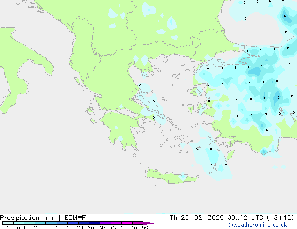Viewport: 297px width, 229px height.
Task: Click the '3' precipitation value on map
Action: 278,98
